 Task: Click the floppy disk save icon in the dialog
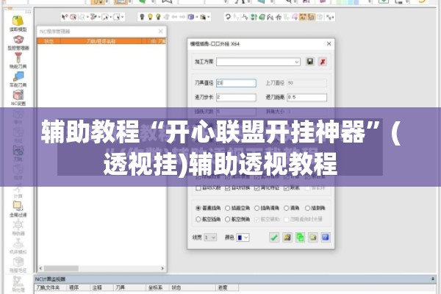309,62
